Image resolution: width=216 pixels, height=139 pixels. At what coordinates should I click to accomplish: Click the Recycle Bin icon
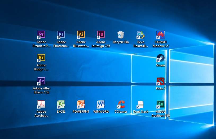click(121, 35)
